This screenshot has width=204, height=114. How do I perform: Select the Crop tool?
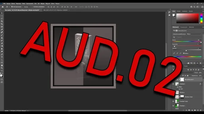coord(2,24)
